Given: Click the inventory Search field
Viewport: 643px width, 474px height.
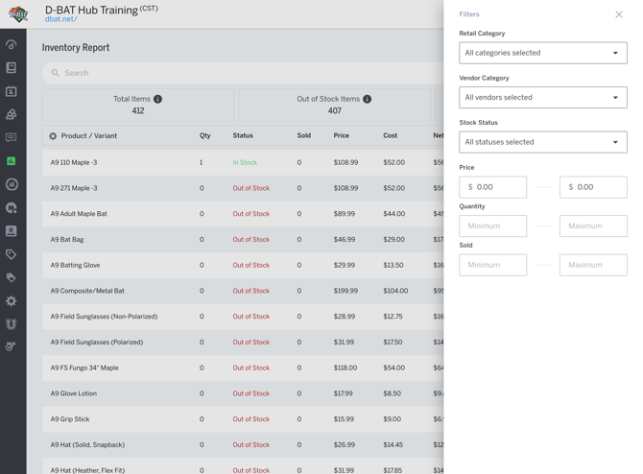Looking at the screenshot, I should pyautogui.click(x=240, y=73).
